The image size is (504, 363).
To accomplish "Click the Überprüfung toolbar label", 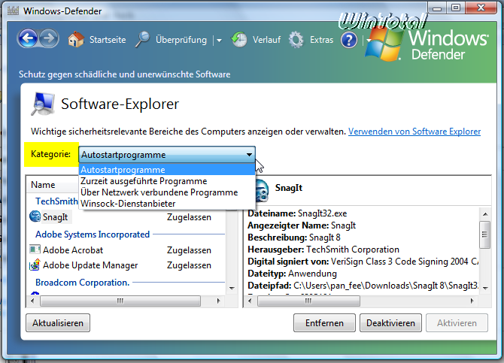I will [181, 40].
